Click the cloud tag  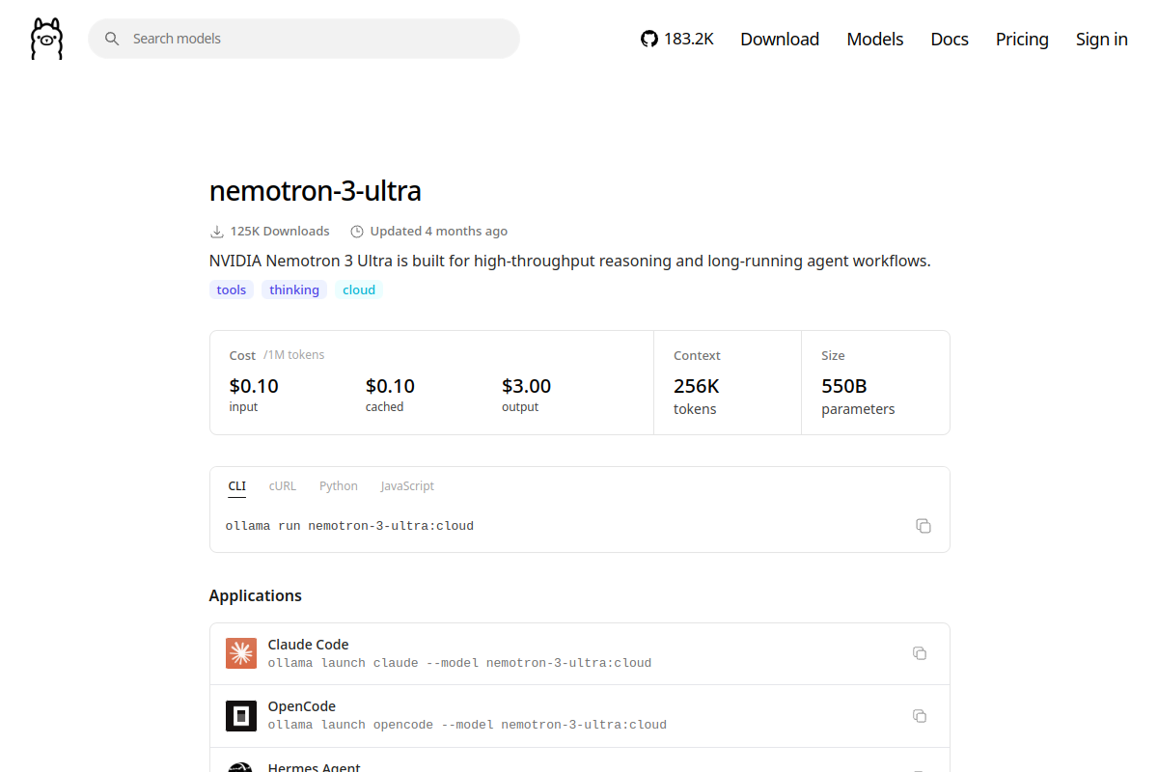[359, 289]
